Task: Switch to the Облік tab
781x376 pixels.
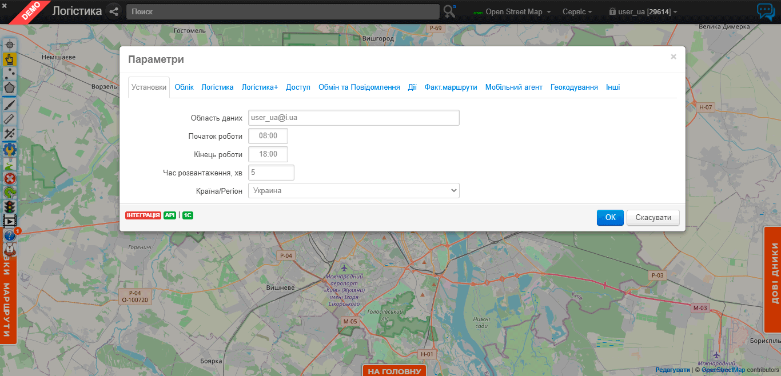Action: 184,87
